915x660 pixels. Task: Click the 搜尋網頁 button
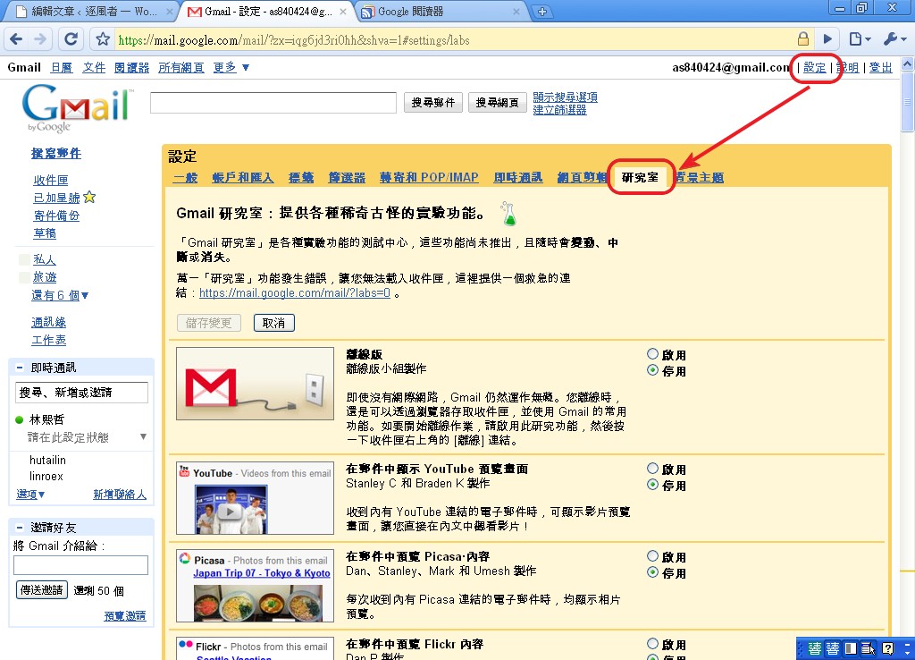click(x=497, y=103)
